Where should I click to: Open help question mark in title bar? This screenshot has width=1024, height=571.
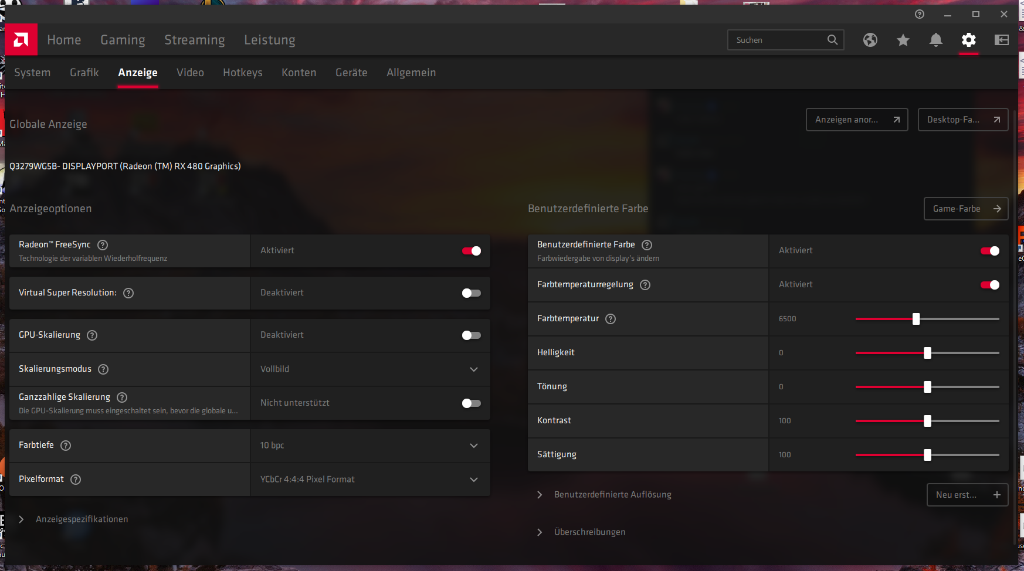pyautogui.click(x=920, y=14)
